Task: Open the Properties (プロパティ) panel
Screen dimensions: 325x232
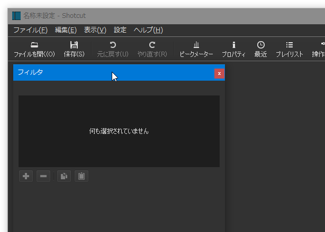Action: (234, 45)
